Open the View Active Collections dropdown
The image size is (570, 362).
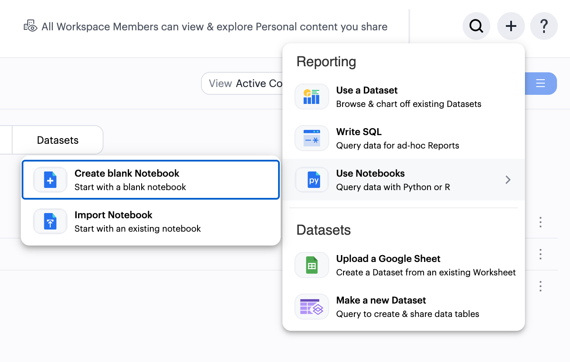click(x=243, y=84)
